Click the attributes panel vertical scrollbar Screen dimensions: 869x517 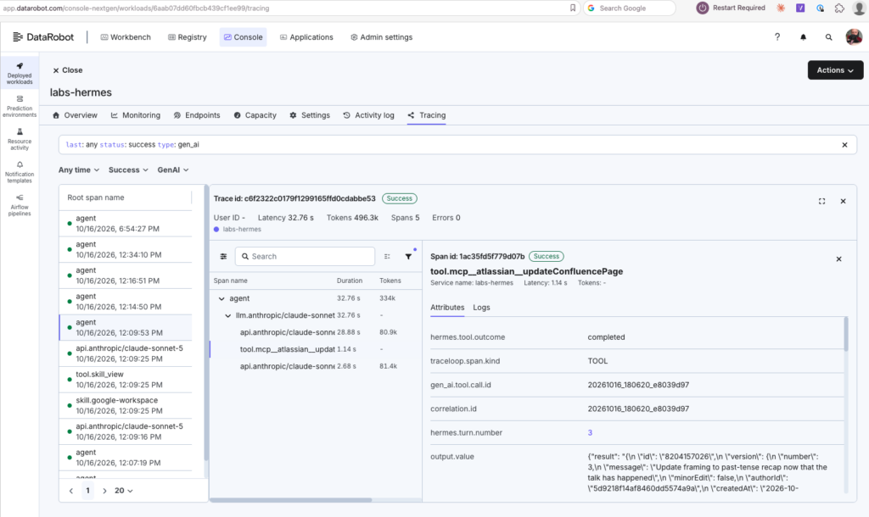coord(846,334)
